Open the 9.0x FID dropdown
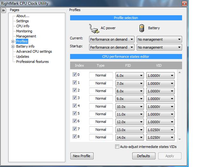Image resolution: width=203 pixels, height=167 pixels. (x=130, y=99)
